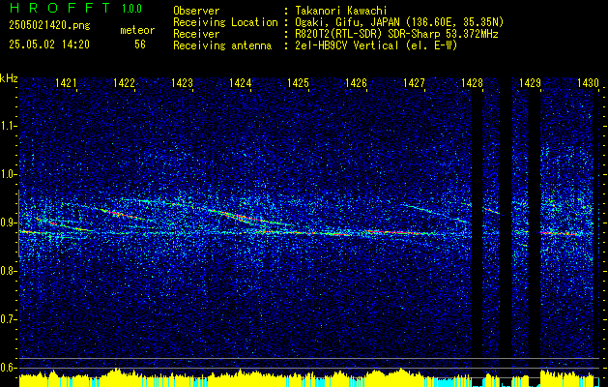Image resolution: width=608 pixels, height=387 pixels.
Task: Click the observer name Takanori Kawachi
Action: tap(341, 11)
